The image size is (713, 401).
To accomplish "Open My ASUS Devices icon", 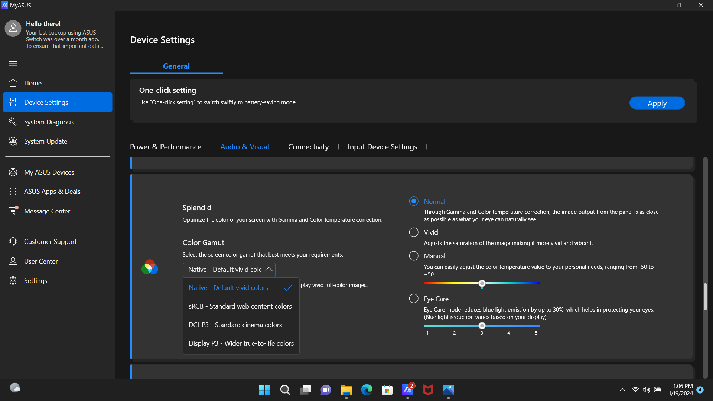I will pos(13,172).
